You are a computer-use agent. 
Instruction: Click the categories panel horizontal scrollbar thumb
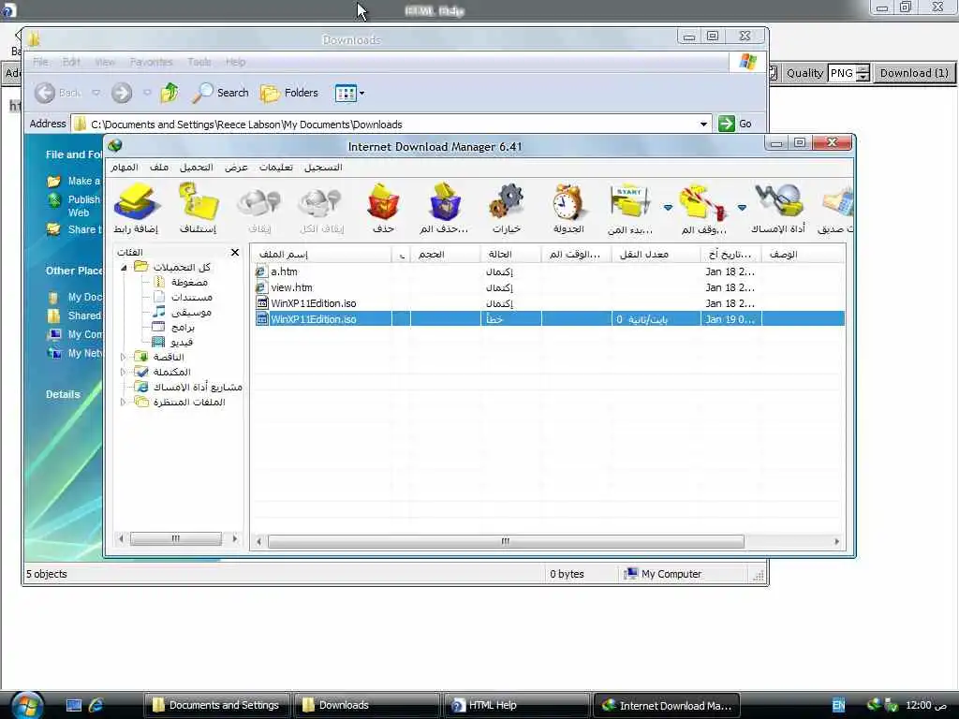click(x=175, y=538)
